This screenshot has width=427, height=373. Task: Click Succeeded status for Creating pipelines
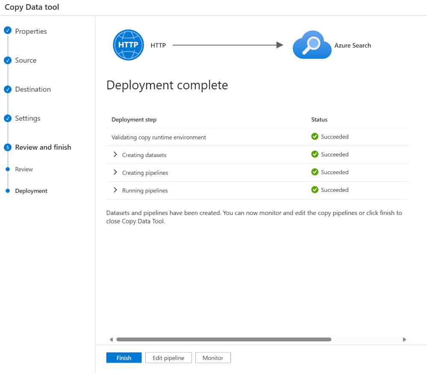(335, 172)
